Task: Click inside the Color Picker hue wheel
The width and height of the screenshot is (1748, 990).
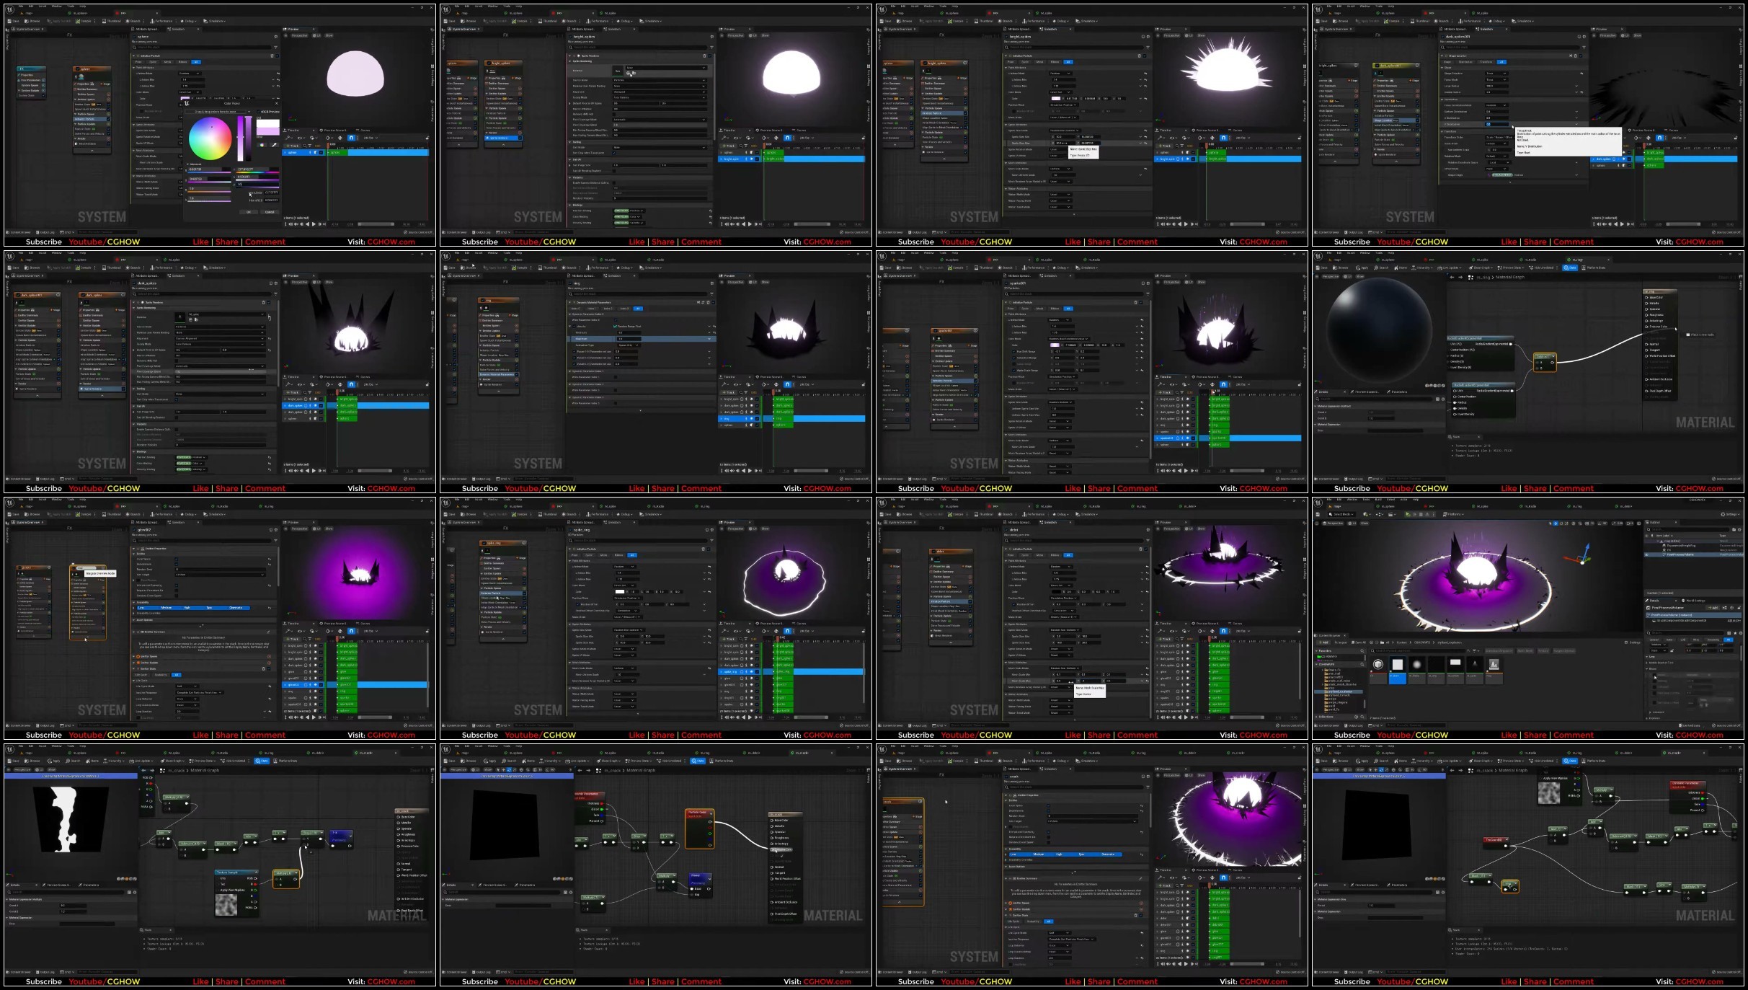Action: [210, 138]
